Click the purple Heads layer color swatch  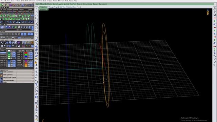[x=26, y=61]
